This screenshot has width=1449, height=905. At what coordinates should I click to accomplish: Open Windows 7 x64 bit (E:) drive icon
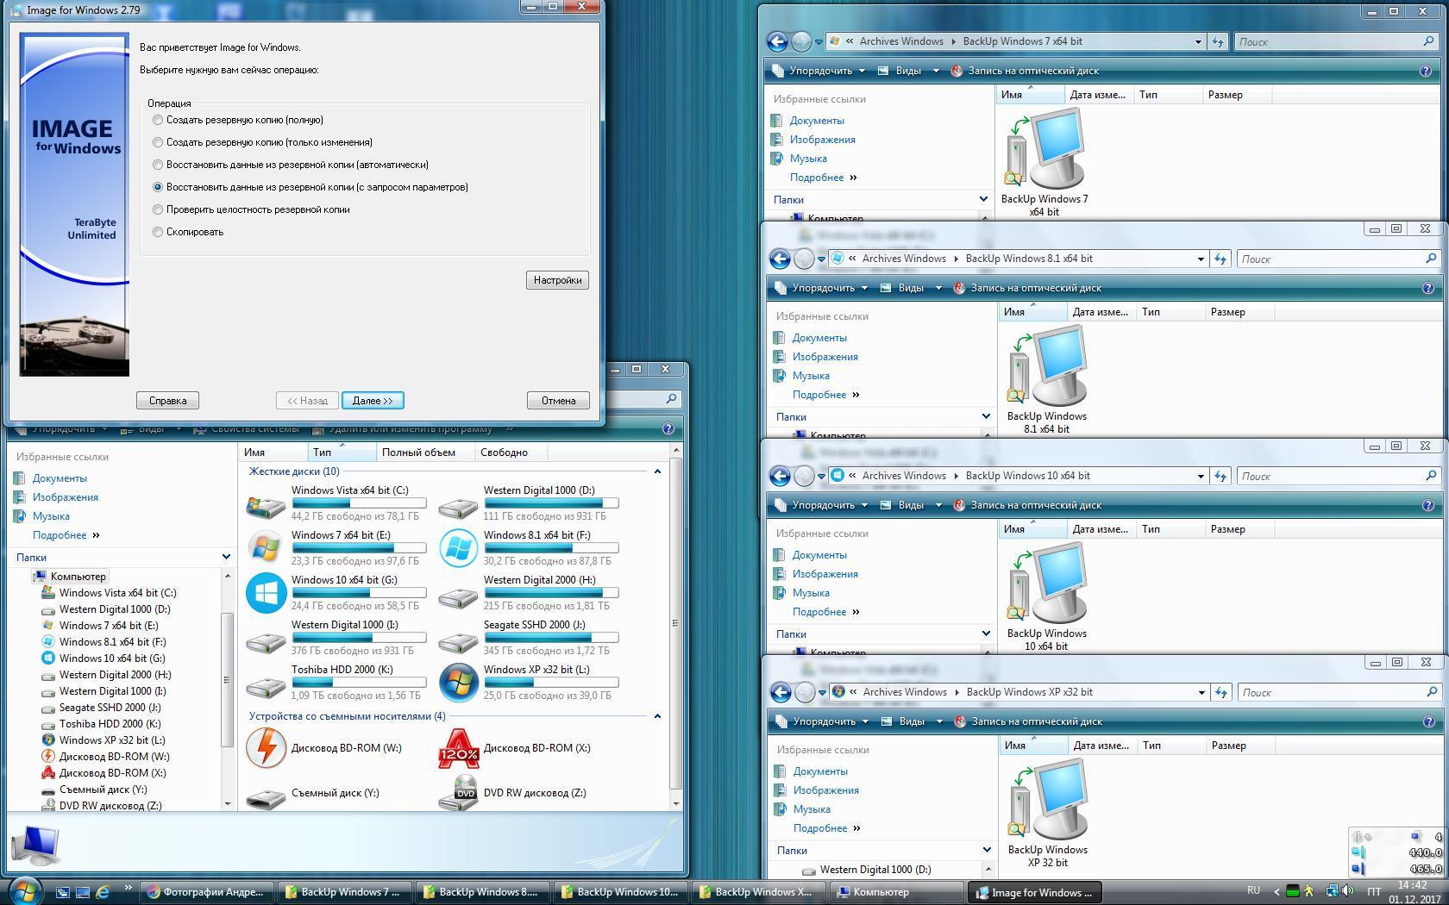click(x=266, y=548)
